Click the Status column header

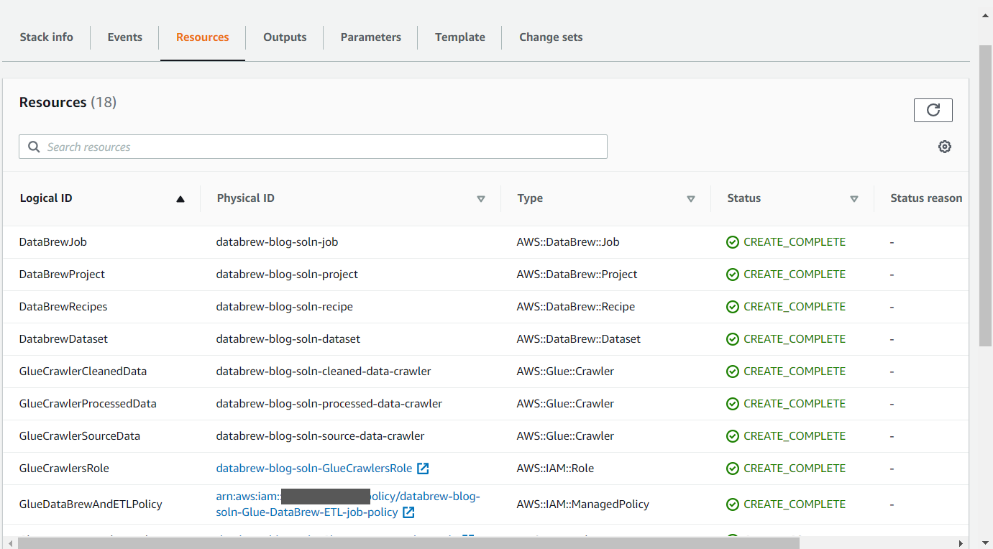coord(743,198)
